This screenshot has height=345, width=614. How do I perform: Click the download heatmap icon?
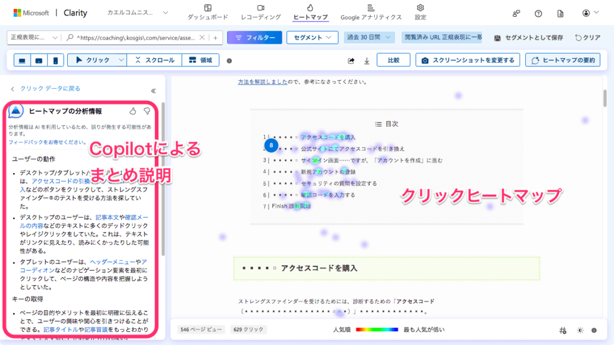[x=367, y=60]
